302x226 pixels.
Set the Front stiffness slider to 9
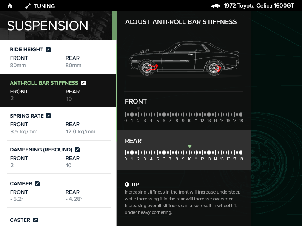[183, 114]
